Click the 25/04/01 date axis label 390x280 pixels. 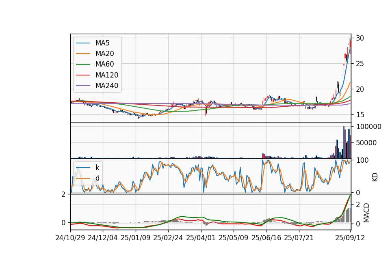(x=201, y=238)
